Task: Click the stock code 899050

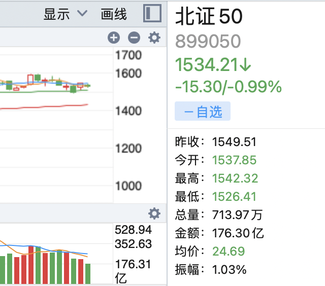Action: [x=208, y=42]
